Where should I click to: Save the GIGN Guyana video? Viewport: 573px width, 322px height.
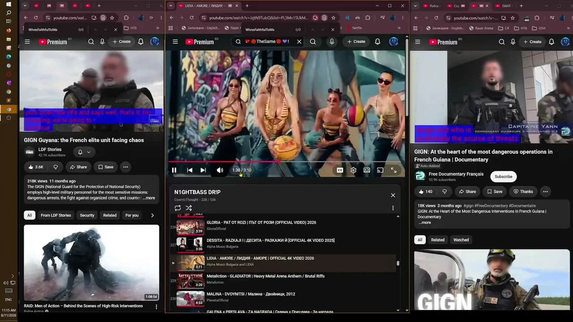coord(106,167)
